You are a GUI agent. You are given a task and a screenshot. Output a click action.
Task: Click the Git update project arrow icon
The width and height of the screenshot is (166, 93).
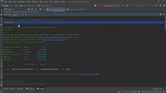pos(142,5)
